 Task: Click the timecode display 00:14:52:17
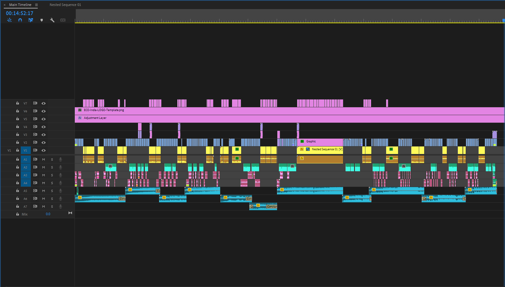click(19, 13)
